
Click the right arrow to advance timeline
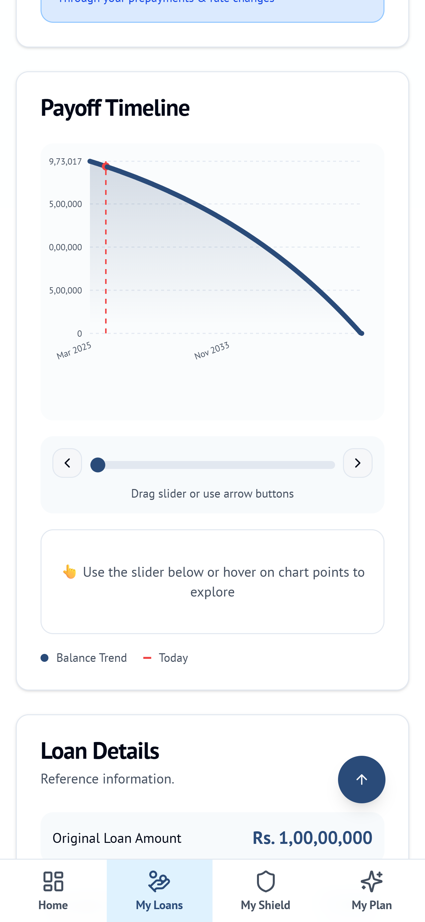357,463
